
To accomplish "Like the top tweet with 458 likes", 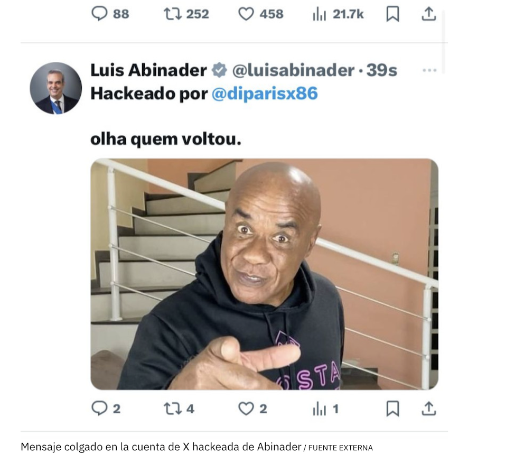I will tap(246, 14).
